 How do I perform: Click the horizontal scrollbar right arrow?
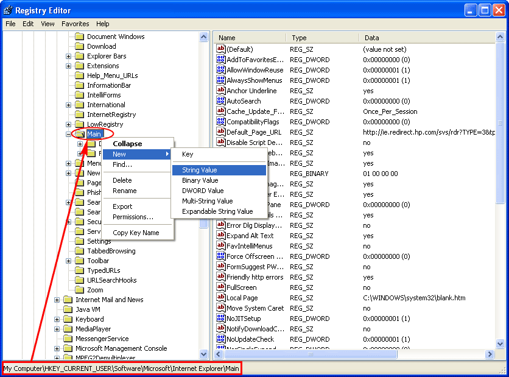click(x=490, y=354)
